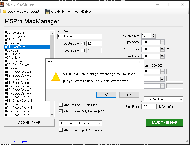Click the floppy disk save icon
Viewport: 190px width, 145px height.
click(x=47, y=12)
